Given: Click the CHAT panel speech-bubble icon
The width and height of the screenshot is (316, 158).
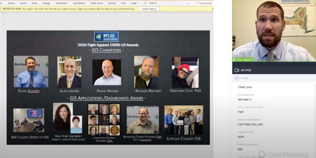Looking at the screenshot, I should coord(237,78).
